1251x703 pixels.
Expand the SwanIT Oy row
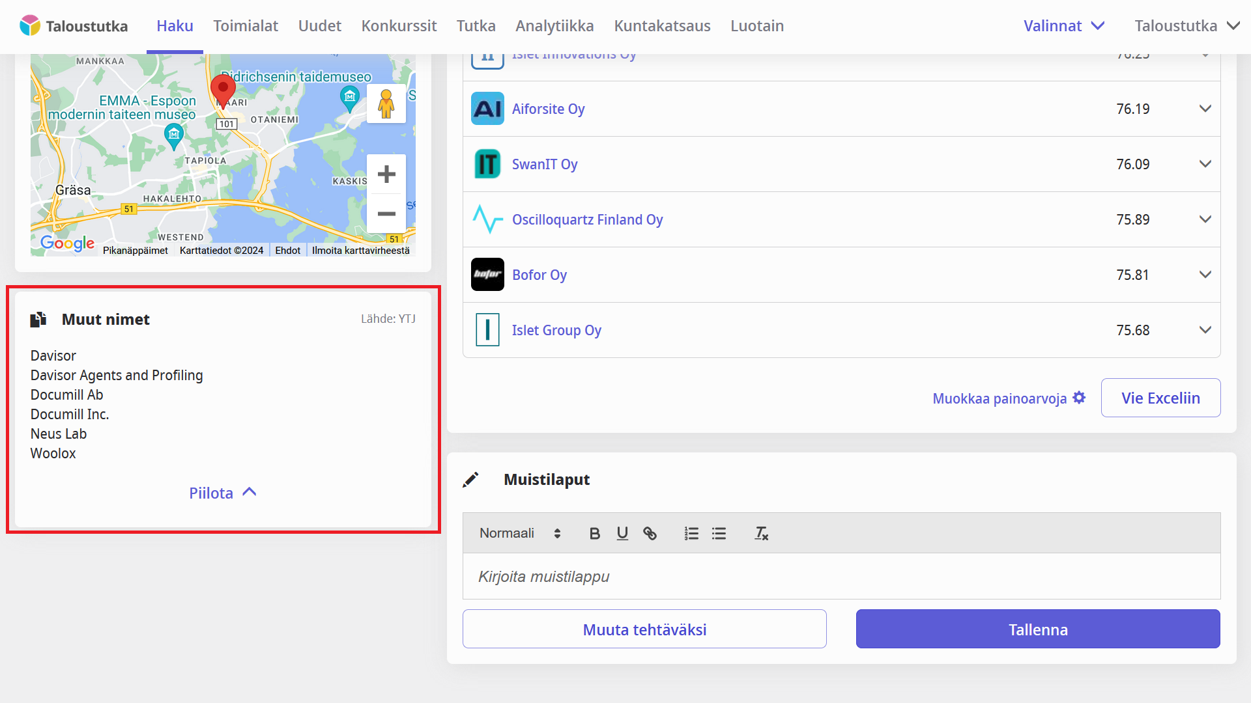(1205, 164)
